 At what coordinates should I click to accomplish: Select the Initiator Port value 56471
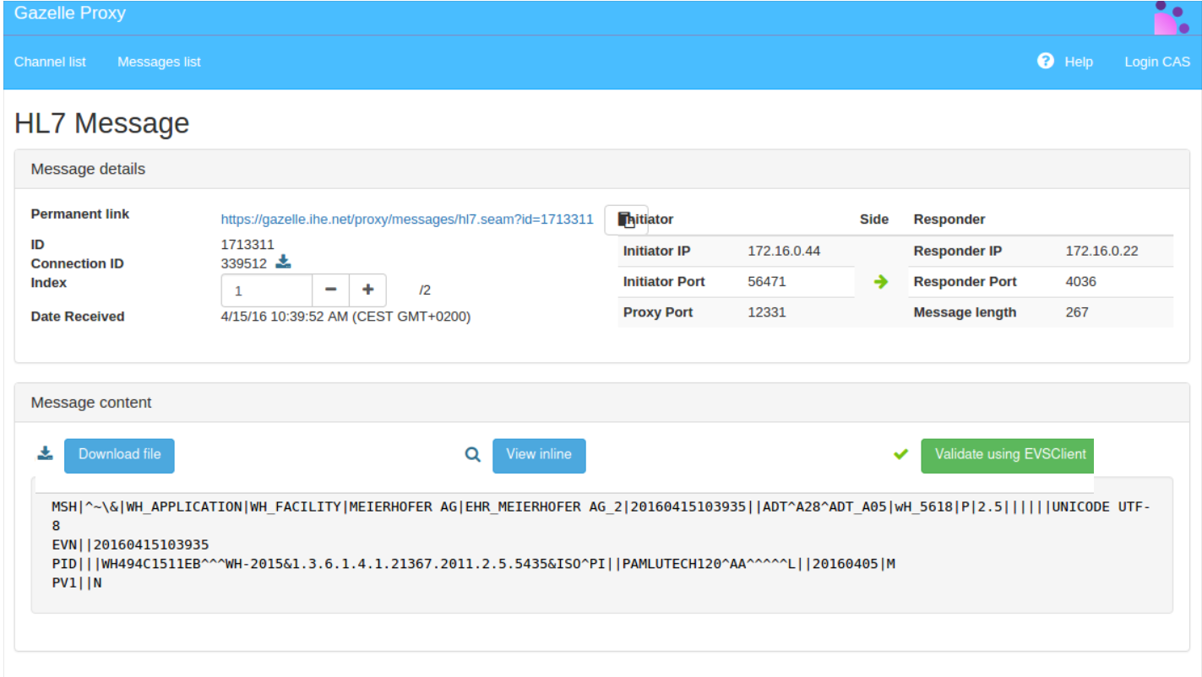click(766, 281)
